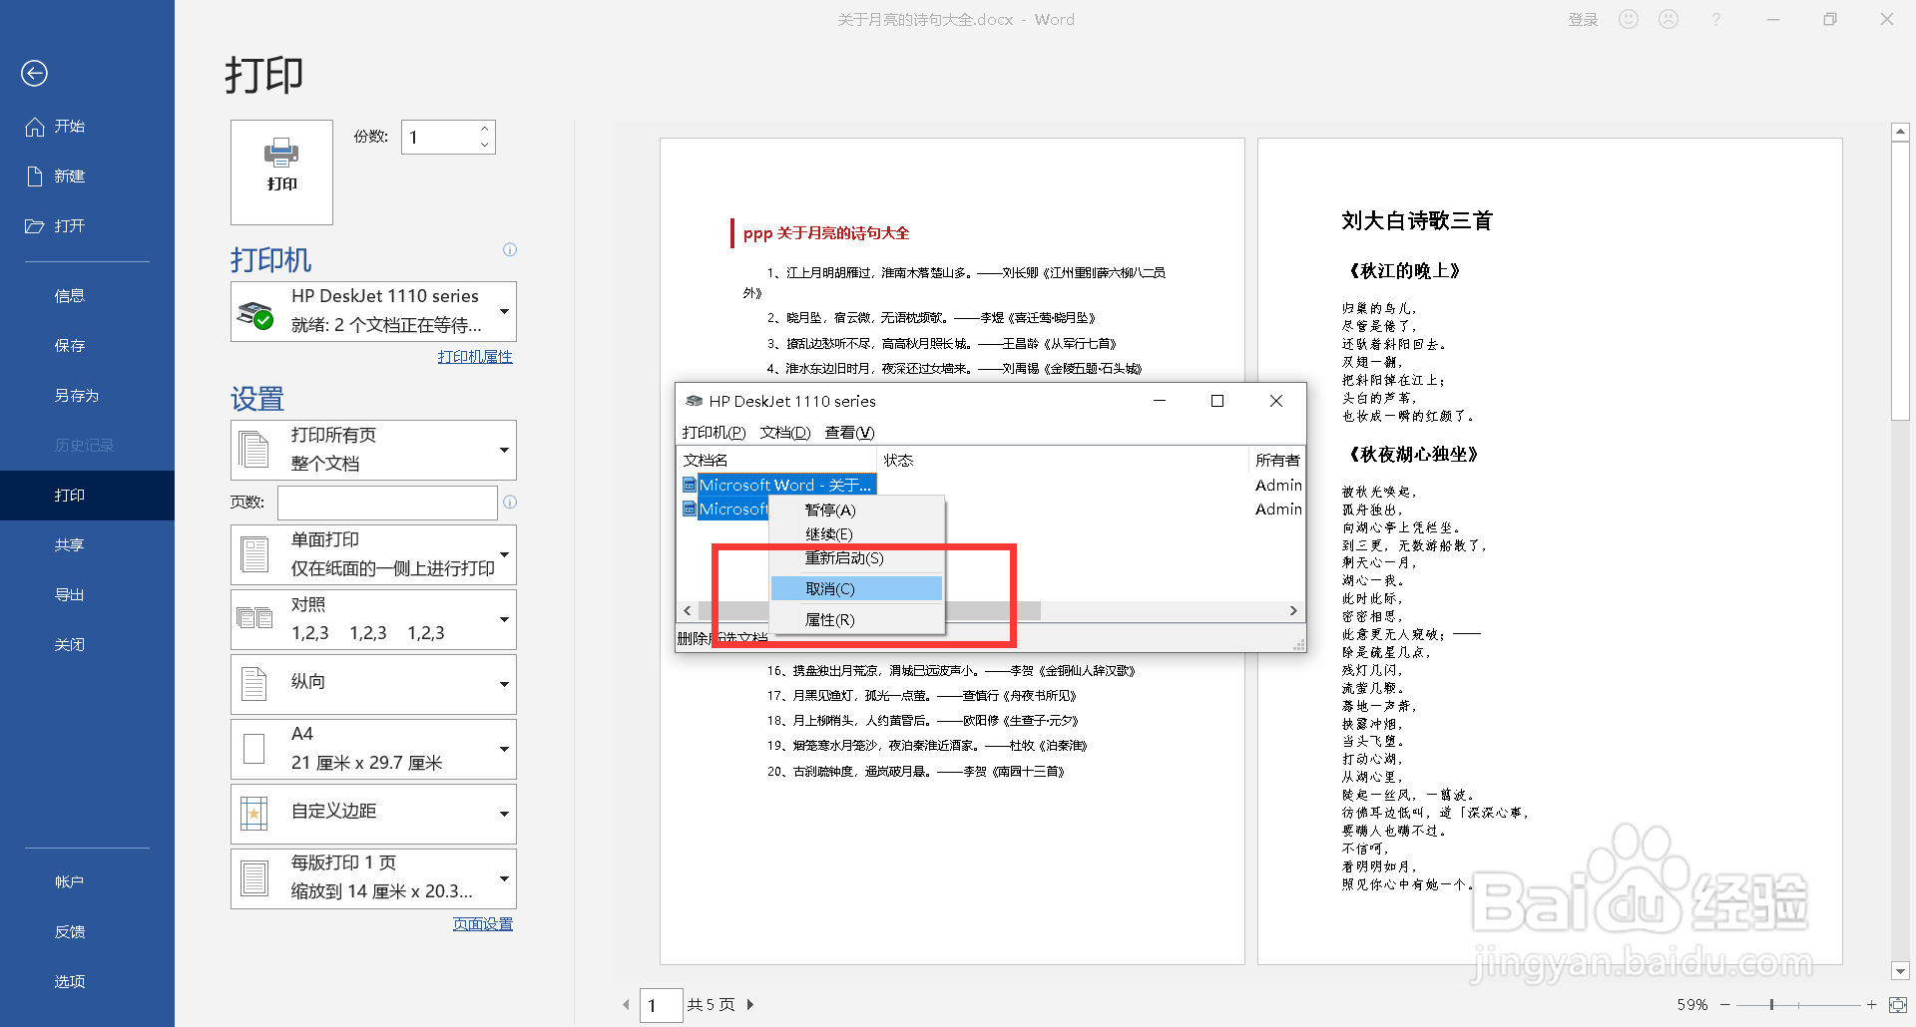Click zoom in plus button

click(1871, 1004)
